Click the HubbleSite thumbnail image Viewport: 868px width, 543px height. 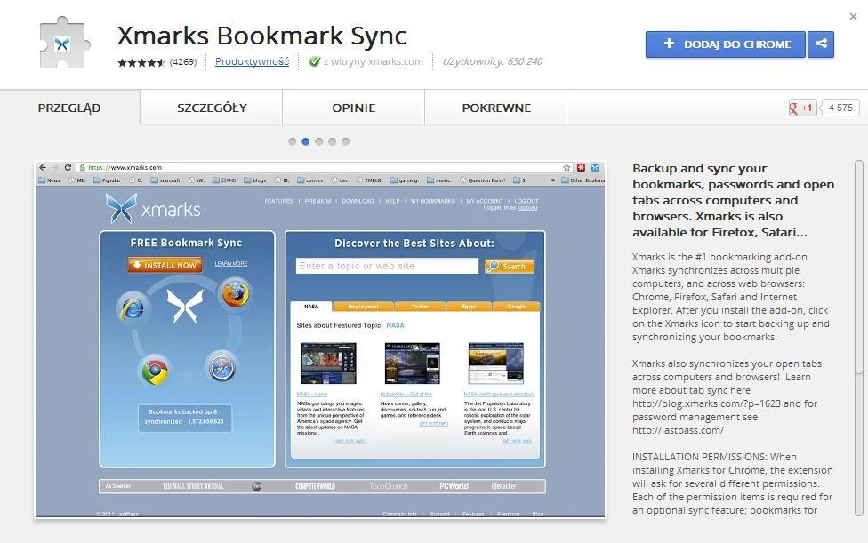(413, 363)
